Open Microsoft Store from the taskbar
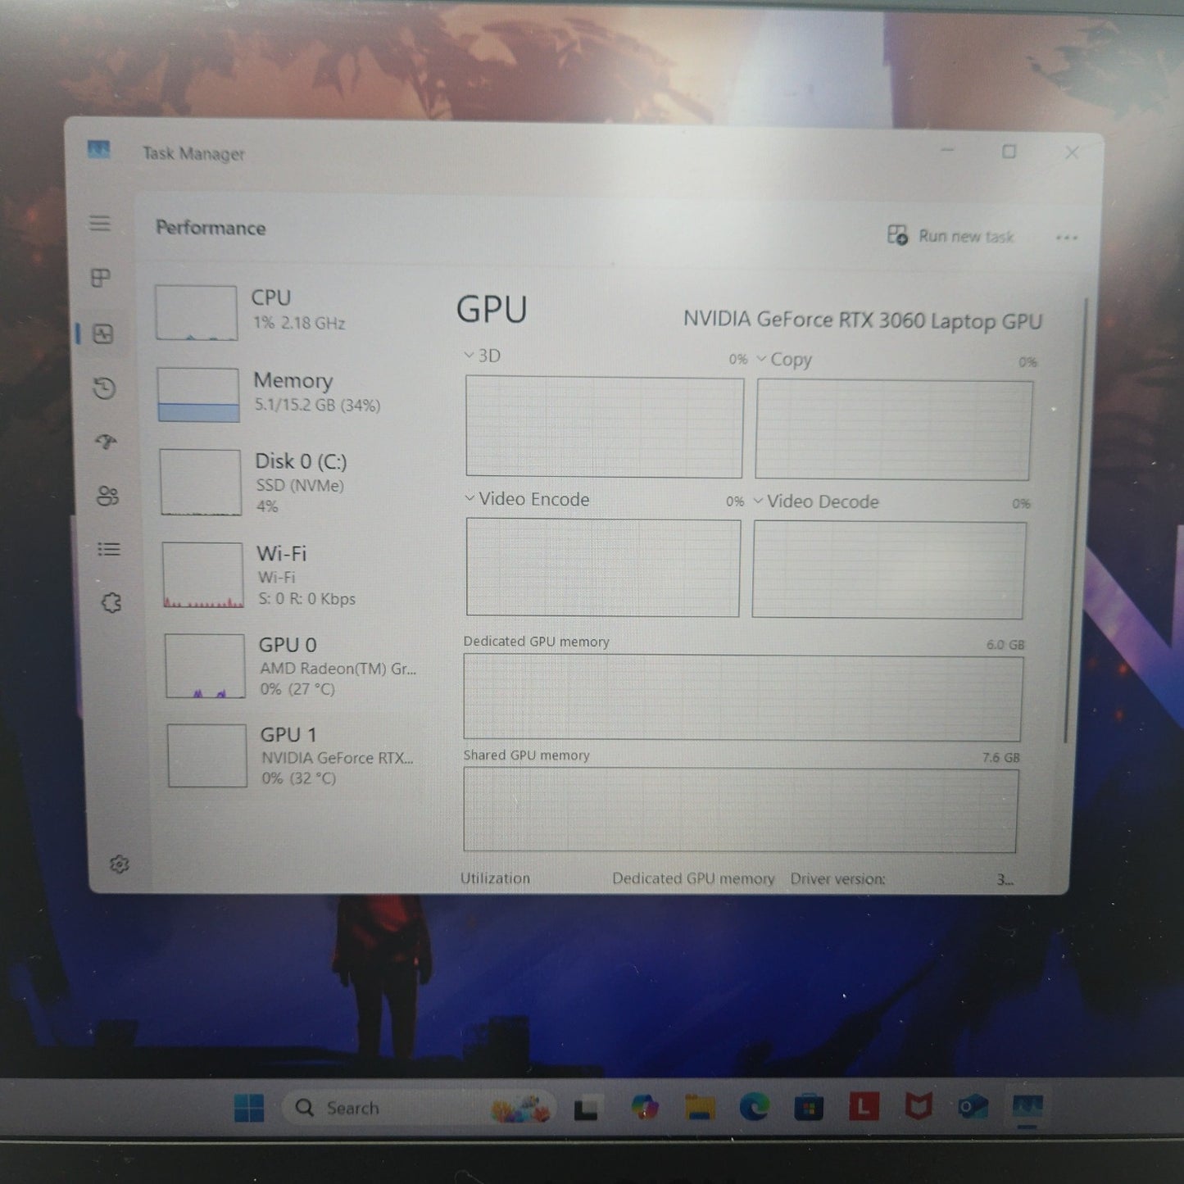The height and width of the screenshot is (1184, 1184). click(x=809, y=1109)
